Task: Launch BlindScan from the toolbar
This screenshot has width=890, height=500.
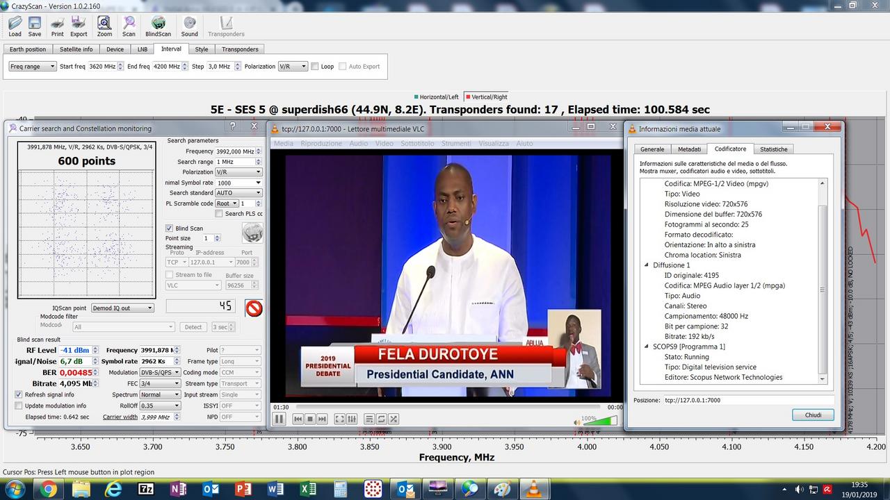Action: point(158,26)
